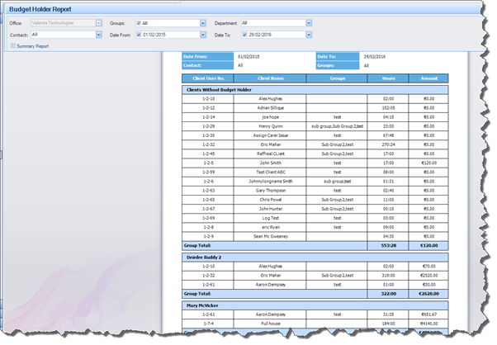497x345 pixels.
Task: Click the €2620.00 group total amount
Action: click(428, 294)
